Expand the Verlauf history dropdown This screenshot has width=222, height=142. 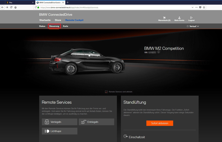[194, 26]
